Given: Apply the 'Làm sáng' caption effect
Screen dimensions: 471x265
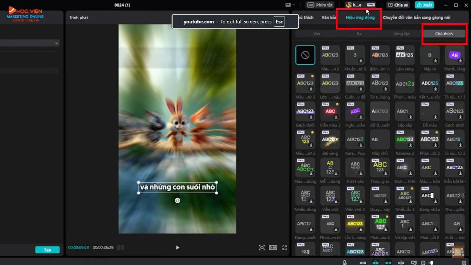Looking at the screenshot, I should pyautogui.click(x=405, y=55).
